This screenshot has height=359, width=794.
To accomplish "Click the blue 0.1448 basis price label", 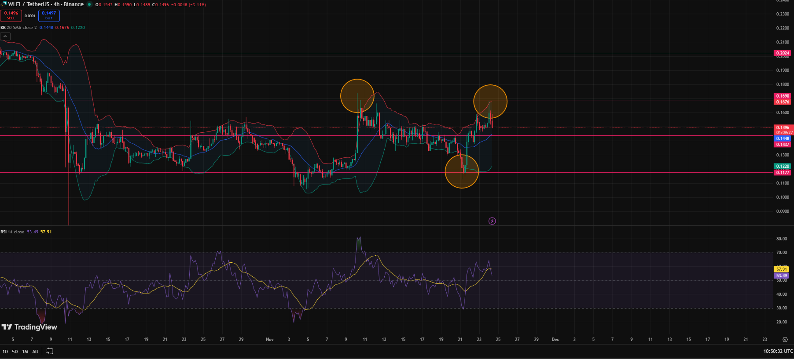I will [x=782, y=138].
